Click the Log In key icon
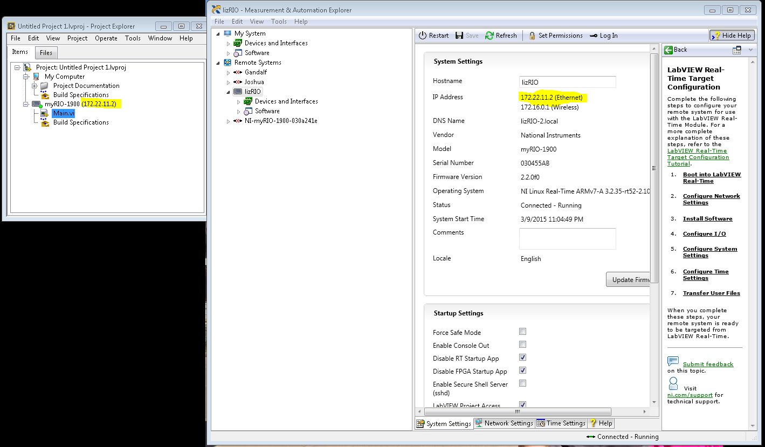The height and width of the screenshot is (447, 765). pyautogui.click(x=593, y=36)
